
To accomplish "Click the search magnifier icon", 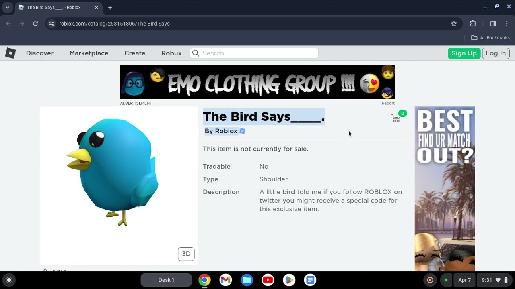I will 196,53.
